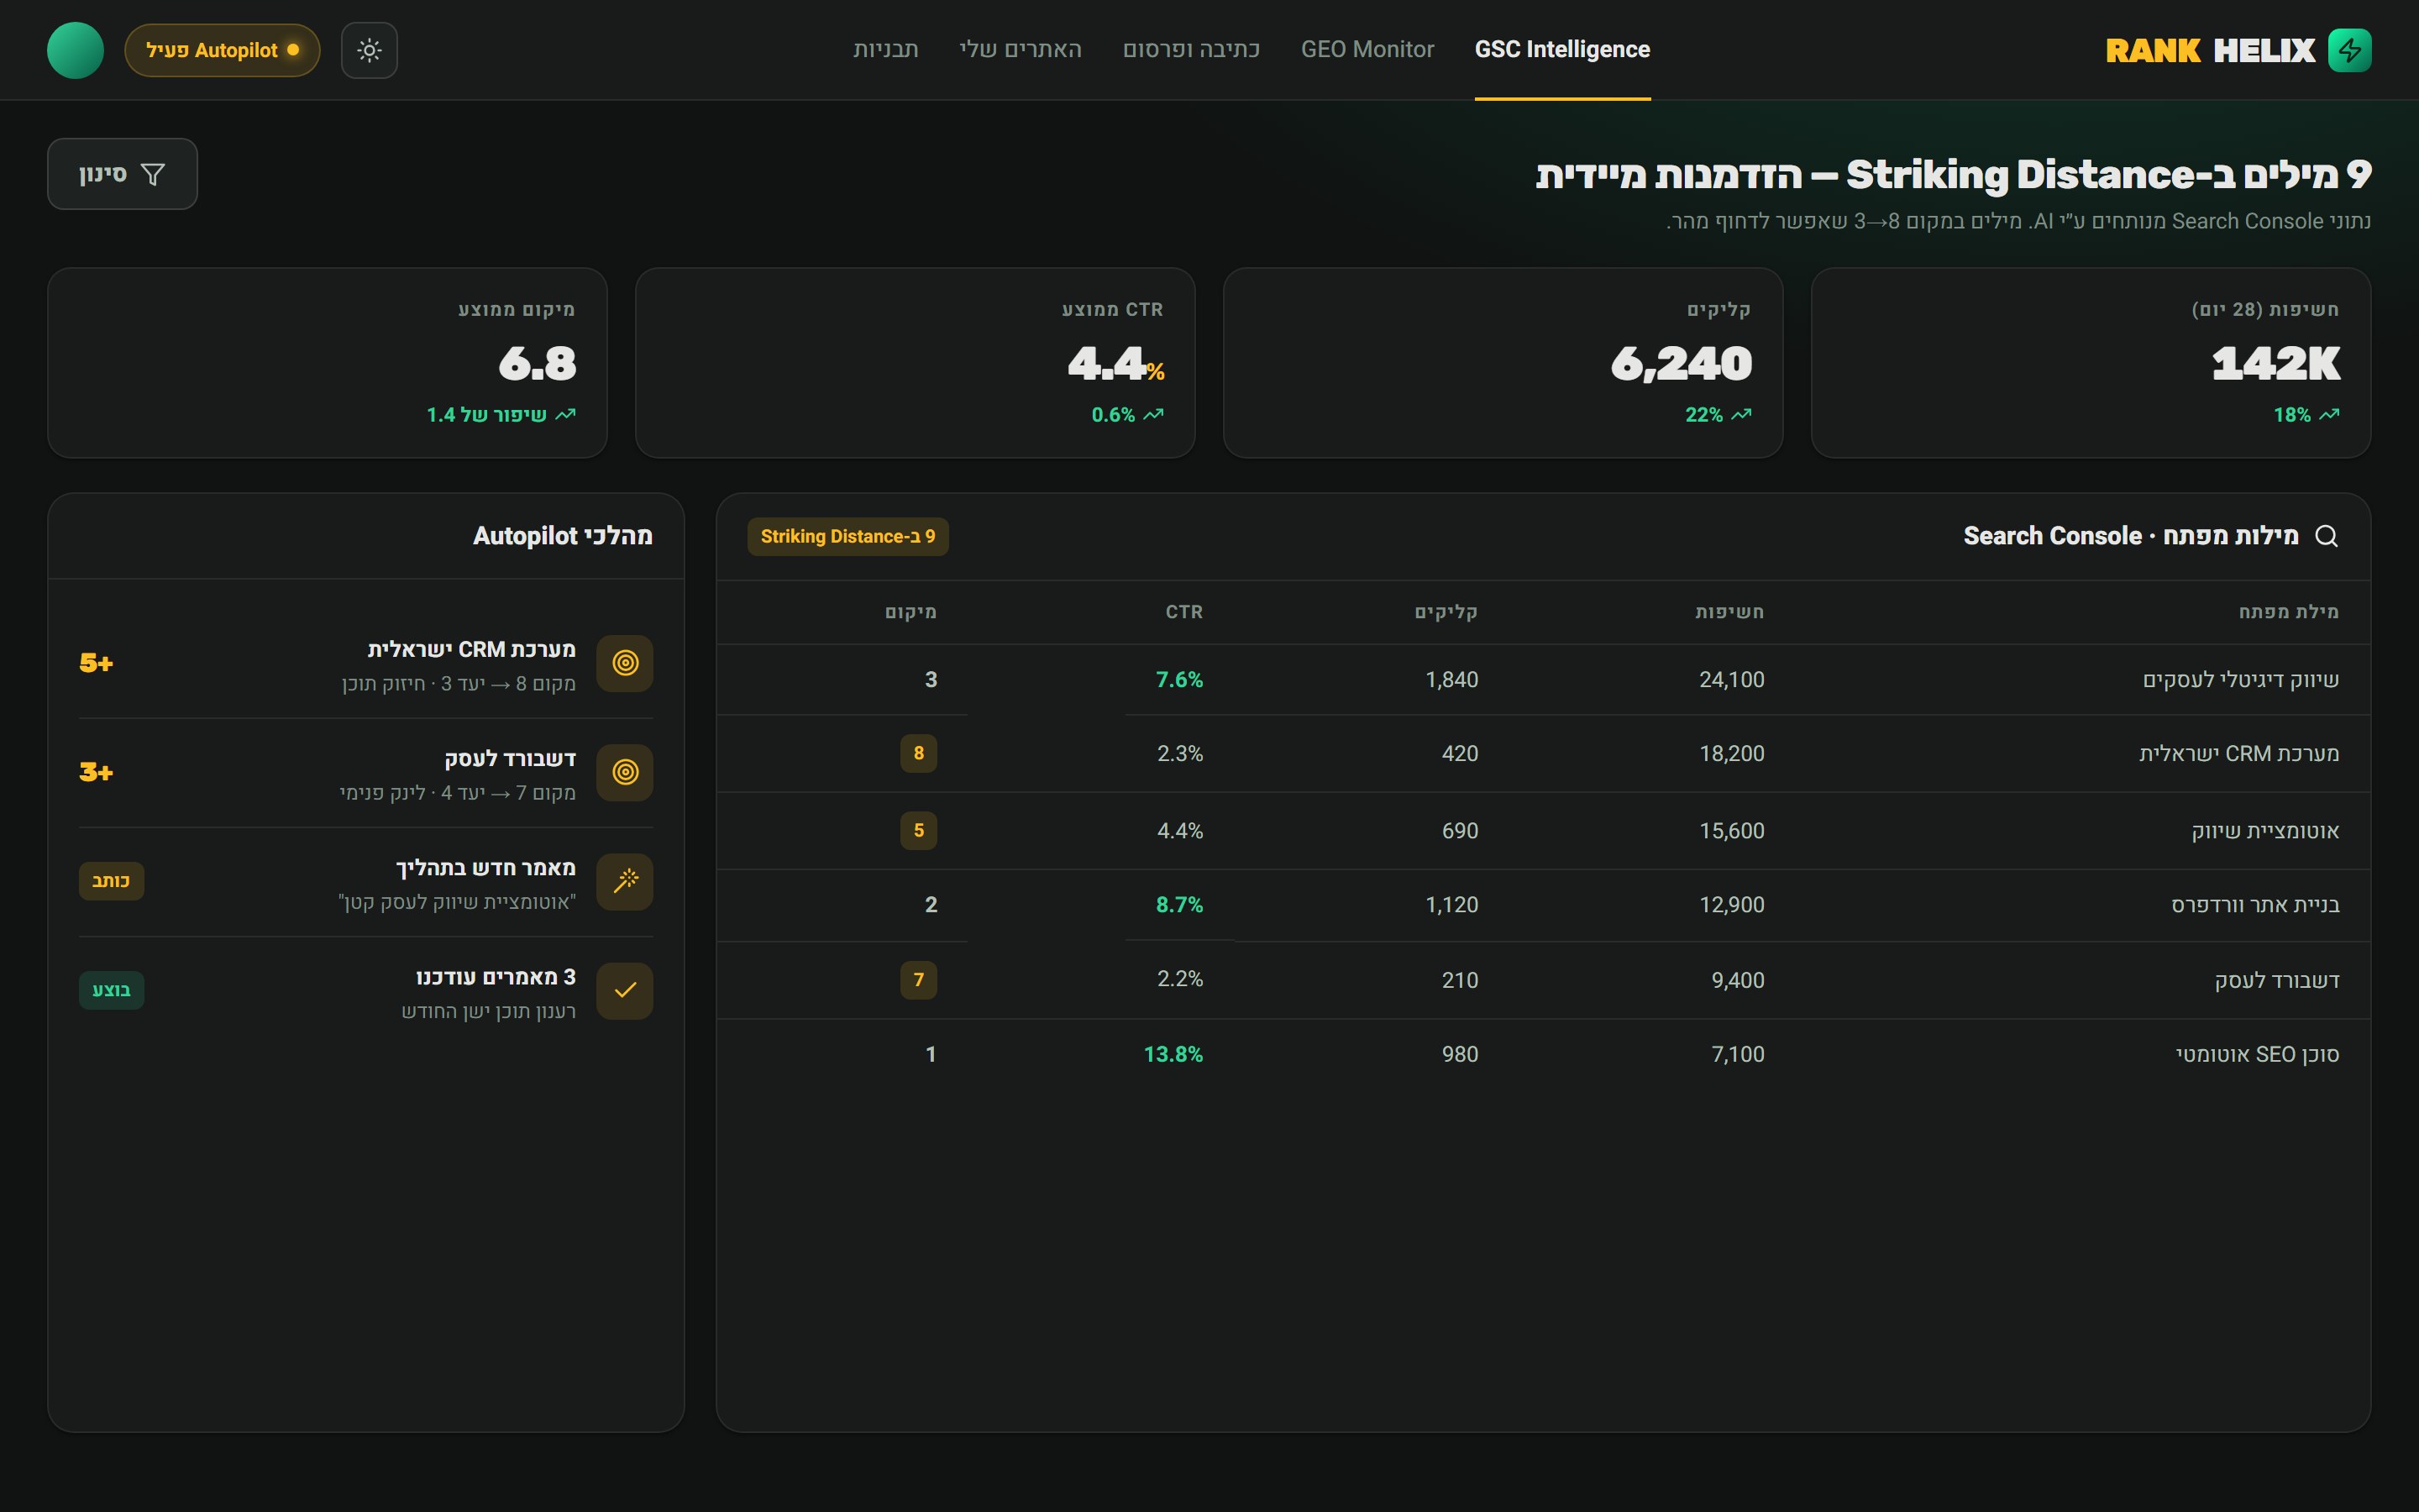Select keyword דשבורד לעסק in the table
Image resolution: width=2419 pixels, height=1512 pixels.
tap(2277, 980)
